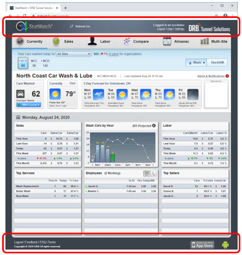Open the Android app icon in footer
The height and width of the screenshot is (255, 242).
pyautogui.click(x=225, y=245)
